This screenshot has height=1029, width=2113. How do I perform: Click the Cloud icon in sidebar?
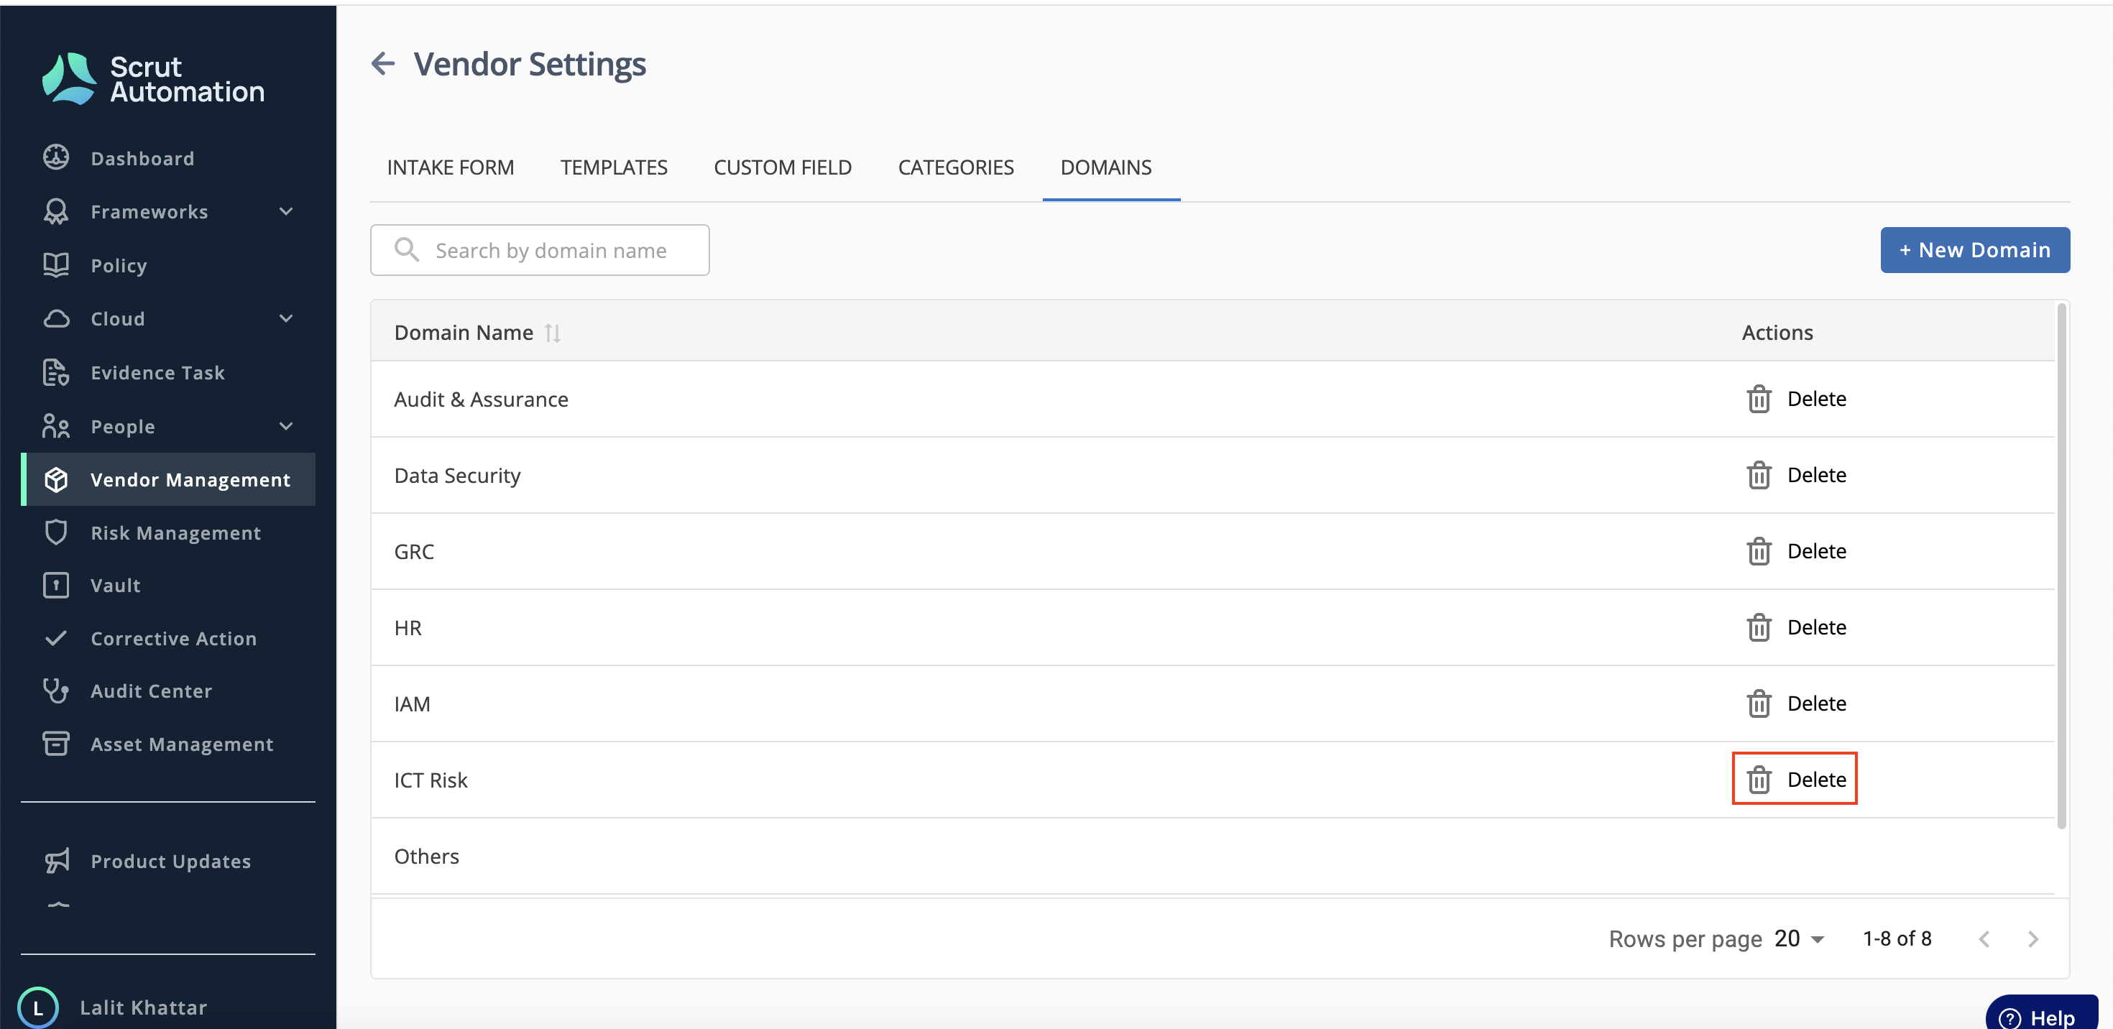tap(56, 318)
